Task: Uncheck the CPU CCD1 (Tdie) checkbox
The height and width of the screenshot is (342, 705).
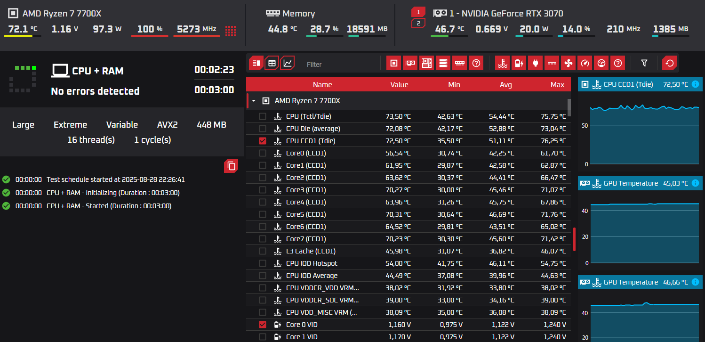Action: (263, 141)
